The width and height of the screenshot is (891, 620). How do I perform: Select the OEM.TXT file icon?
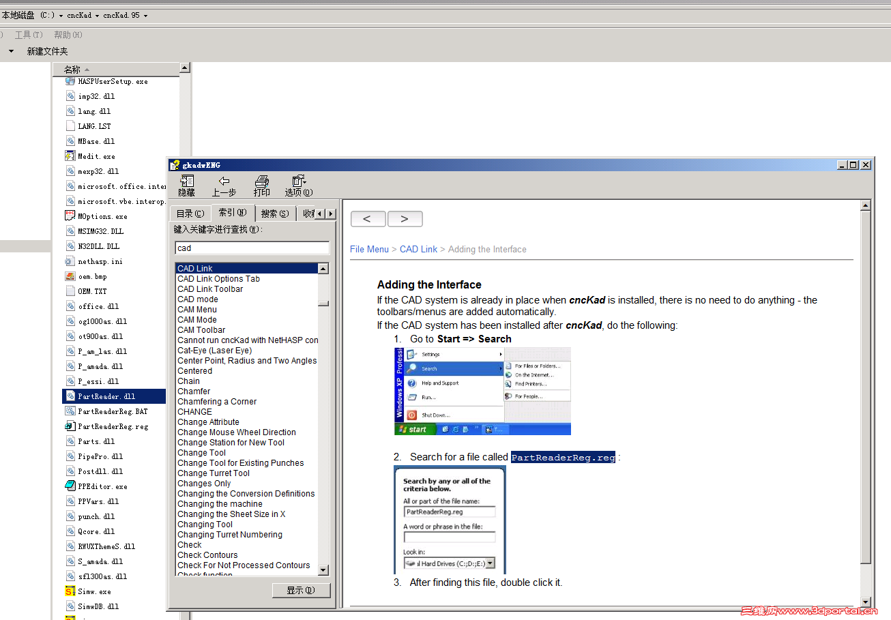[x=70, y=291]
